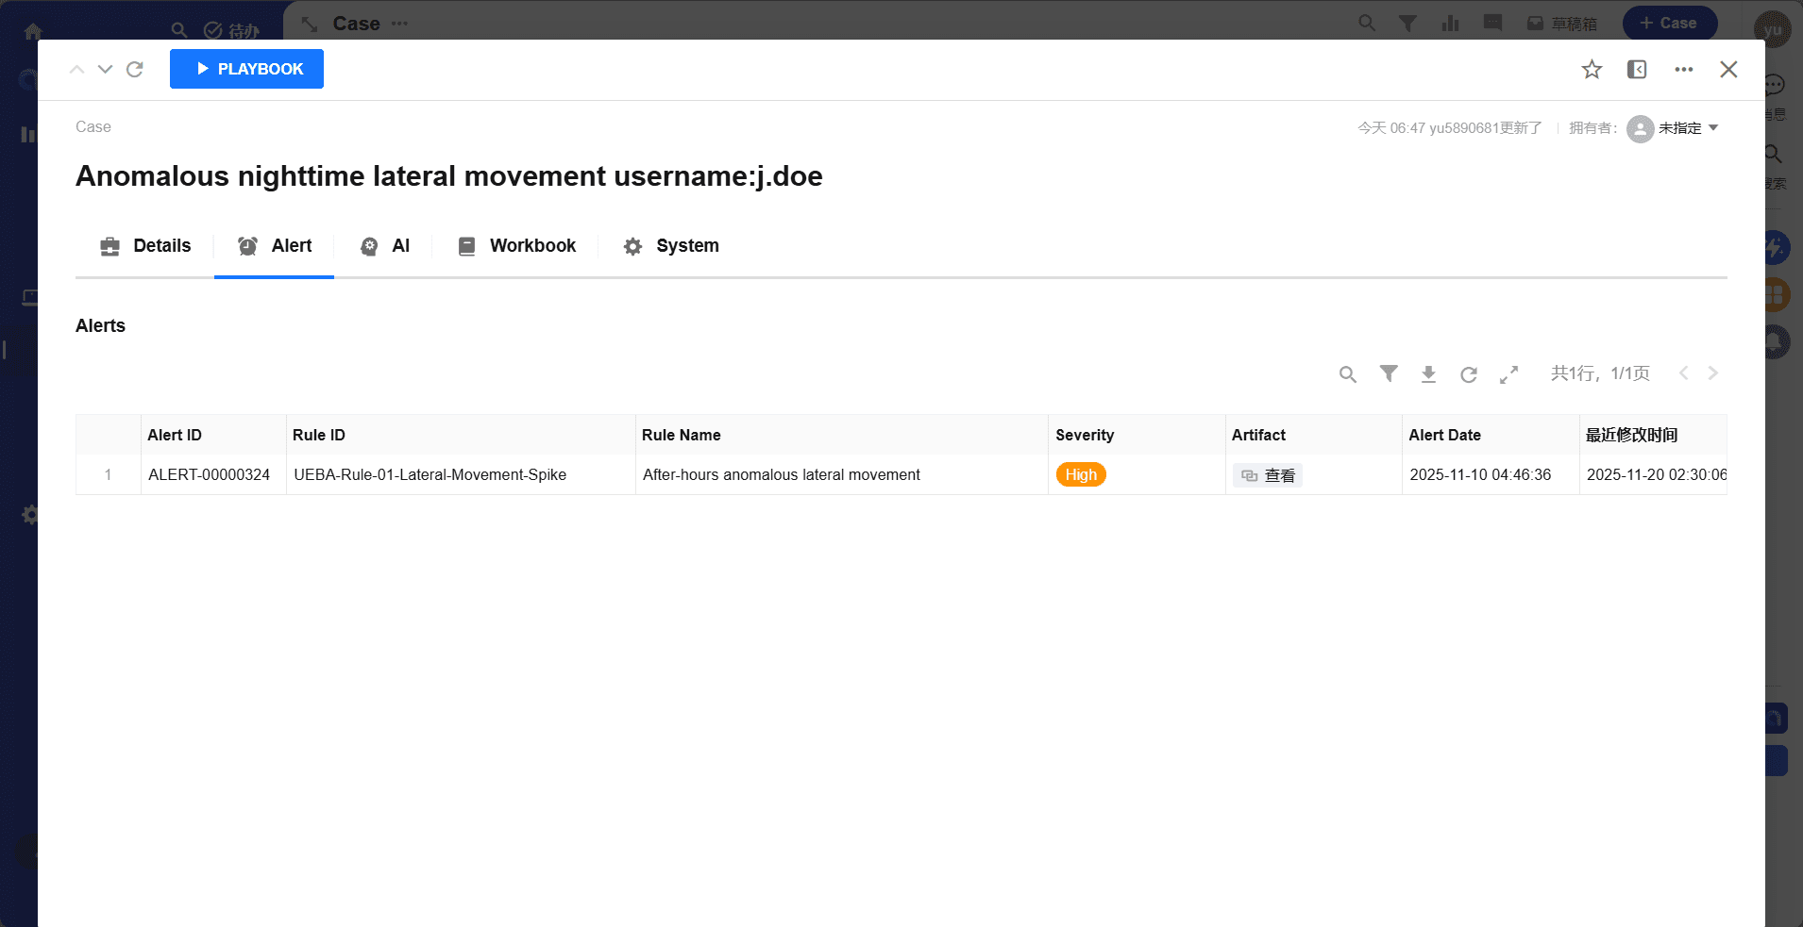Viewport: 1803px width, 927px height.
Task: Star this case as favorite
Action: pos(1592,70)
